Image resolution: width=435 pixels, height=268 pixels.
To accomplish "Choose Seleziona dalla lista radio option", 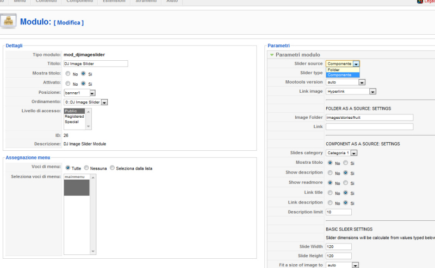I will pyautogui.click(x=112, y=168).
